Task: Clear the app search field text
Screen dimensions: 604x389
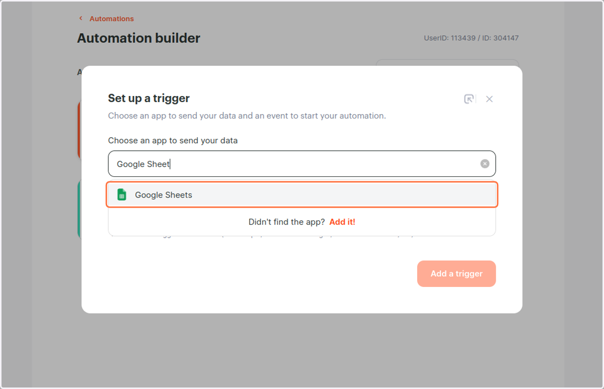Action: point(485,164)
